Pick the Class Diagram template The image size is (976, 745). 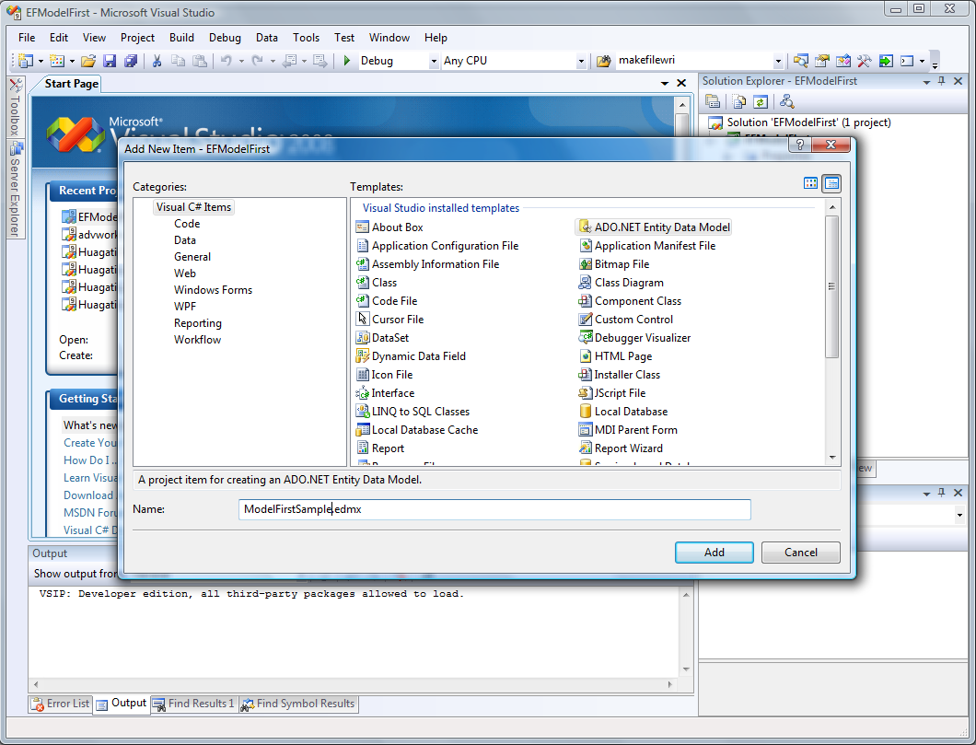621,283
